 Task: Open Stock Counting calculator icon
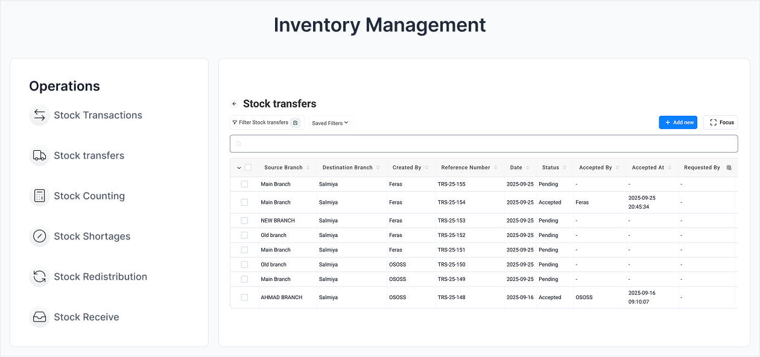pos(40,196)
